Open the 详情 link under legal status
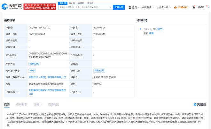Screen dimensions: 211x129 151,33
